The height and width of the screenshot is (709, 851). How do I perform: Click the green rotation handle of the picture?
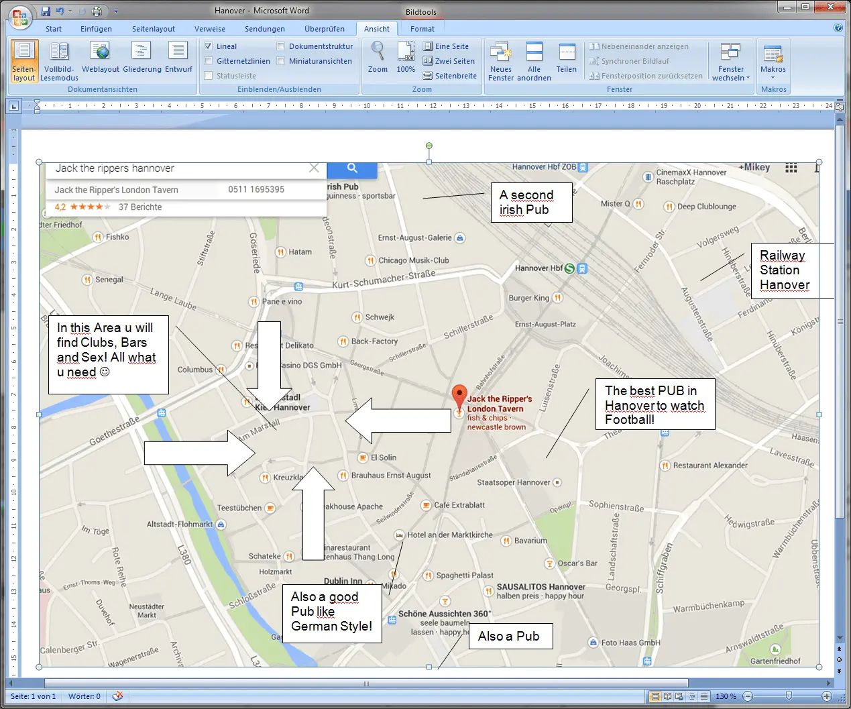point(429,146)
